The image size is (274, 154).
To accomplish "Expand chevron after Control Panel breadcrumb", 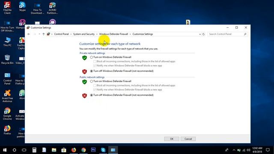I will (x=71, y=34).
